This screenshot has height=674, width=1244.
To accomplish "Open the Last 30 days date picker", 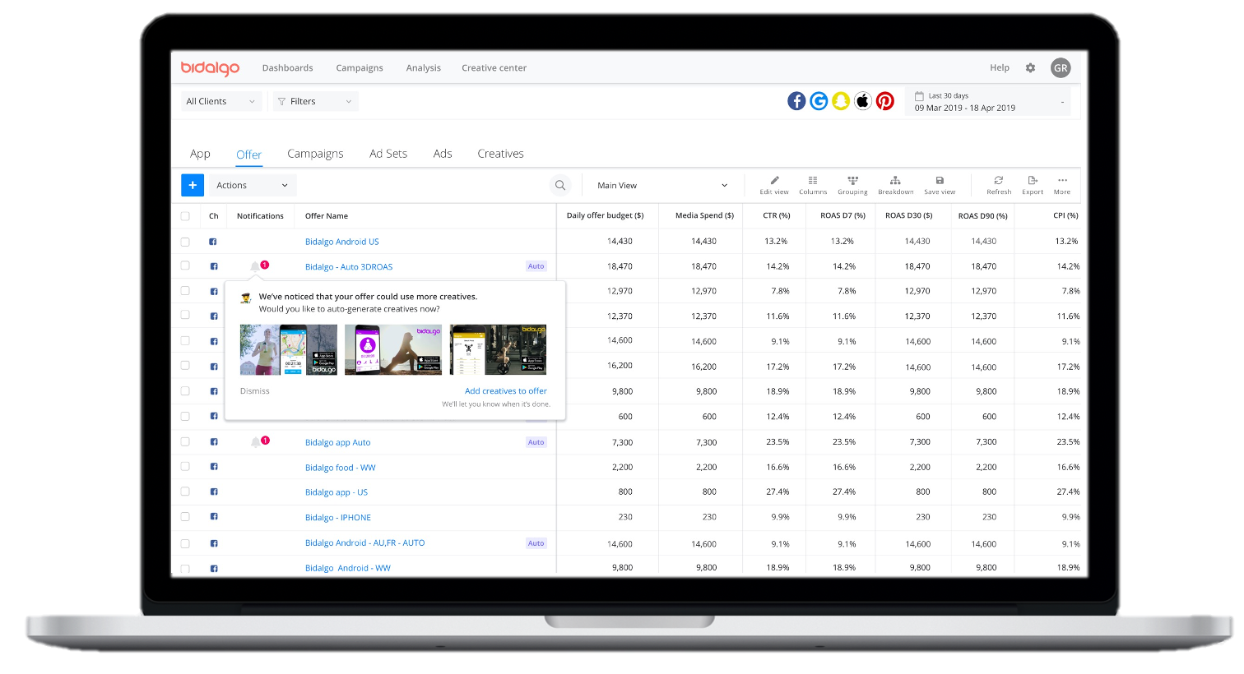I will tap(988, 102).
